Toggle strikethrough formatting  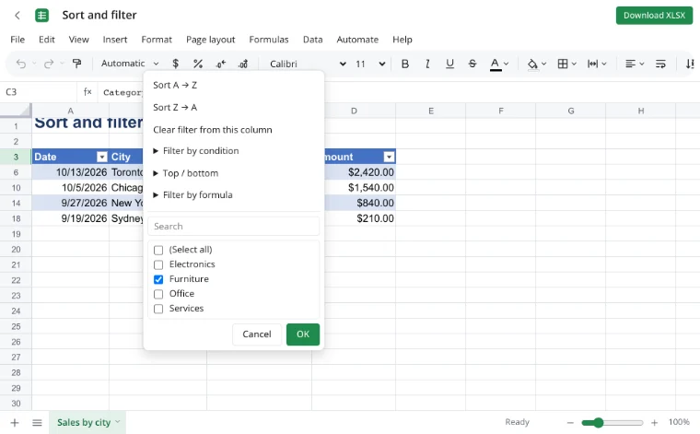point(472,64)
